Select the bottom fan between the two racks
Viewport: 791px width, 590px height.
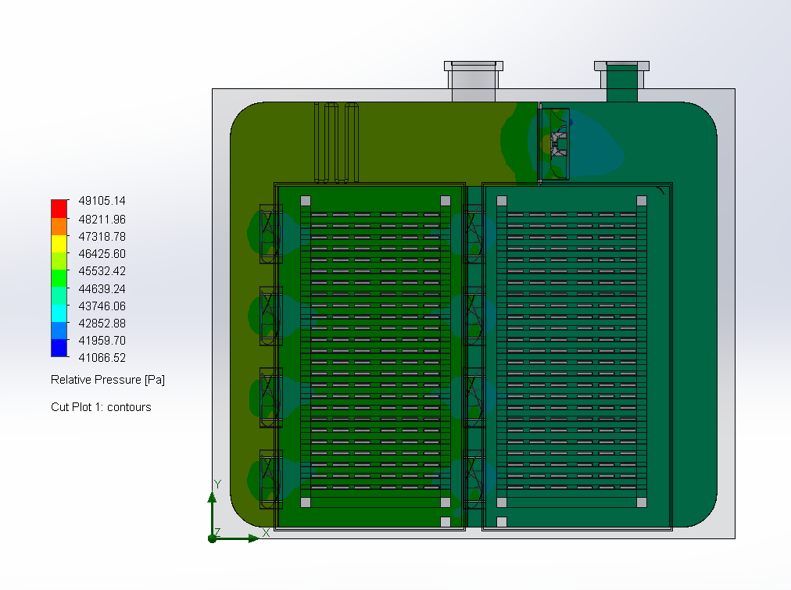[x=473, y=478]
